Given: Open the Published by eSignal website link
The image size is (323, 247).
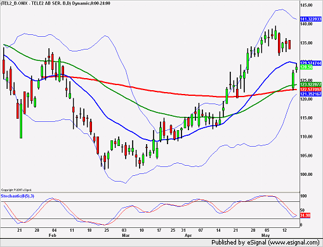Looking at the screenshot, I should tap(265, 243).
